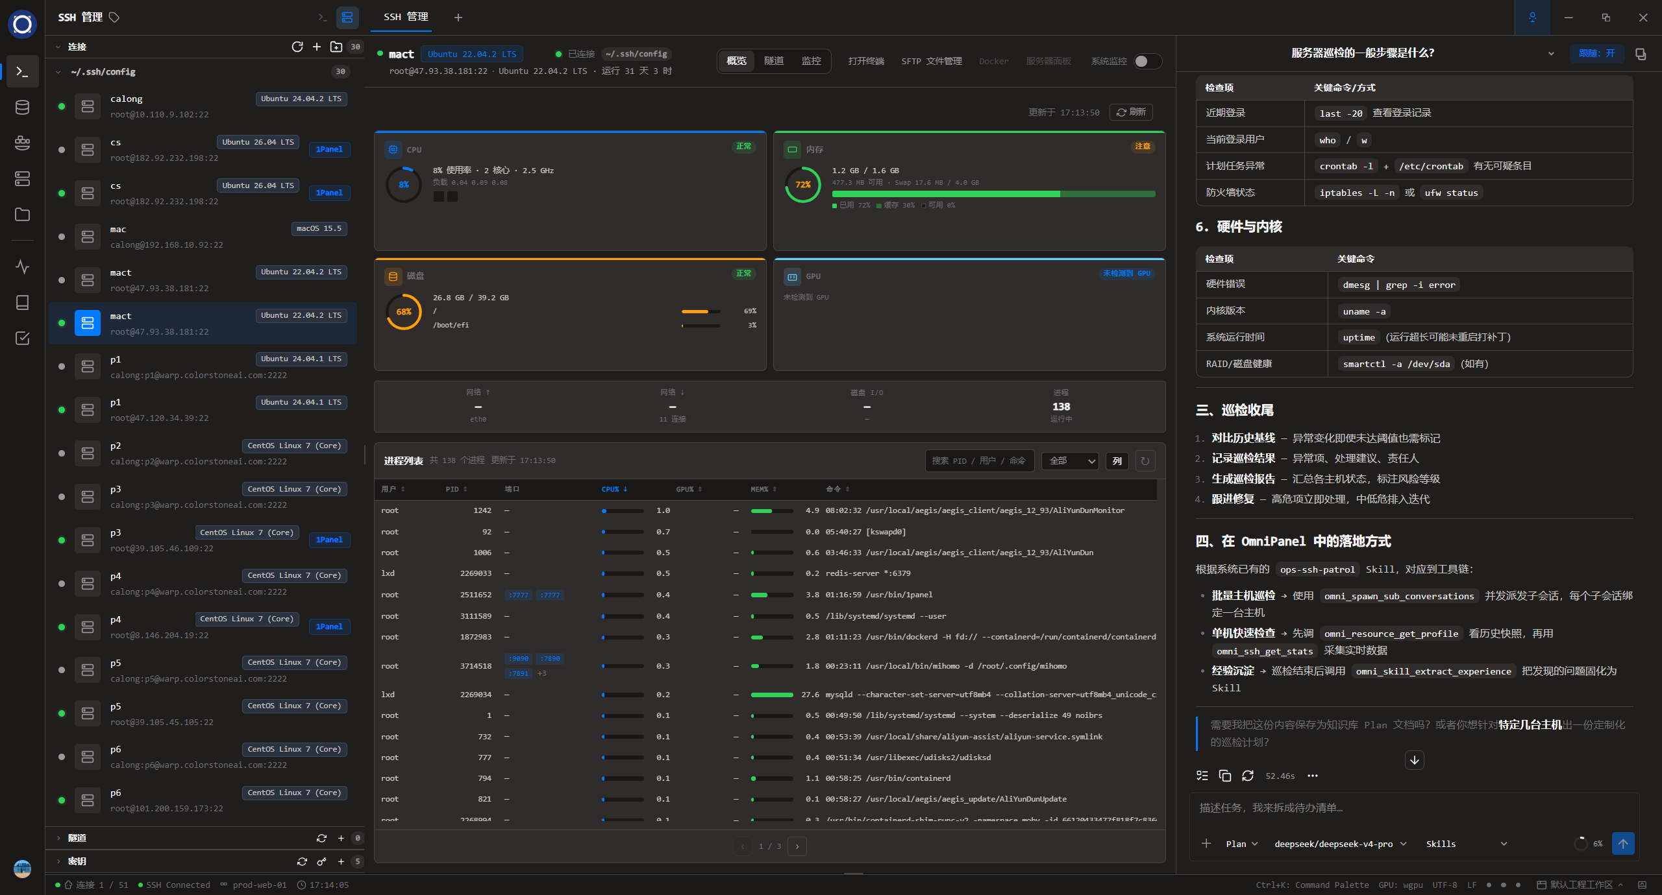This screenshot has width=1662, height=895.
Task: Go to next page of process list
Action: click(x=797, y=846)
